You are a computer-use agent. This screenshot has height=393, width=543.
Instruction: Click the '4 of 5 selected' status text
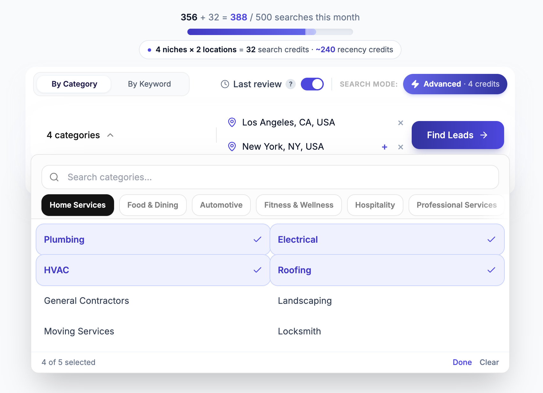point(69,362)
